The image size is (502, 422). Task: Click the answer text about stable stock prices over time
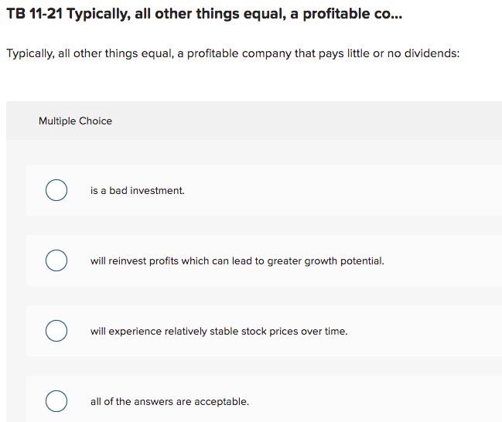tap(219, 331)
